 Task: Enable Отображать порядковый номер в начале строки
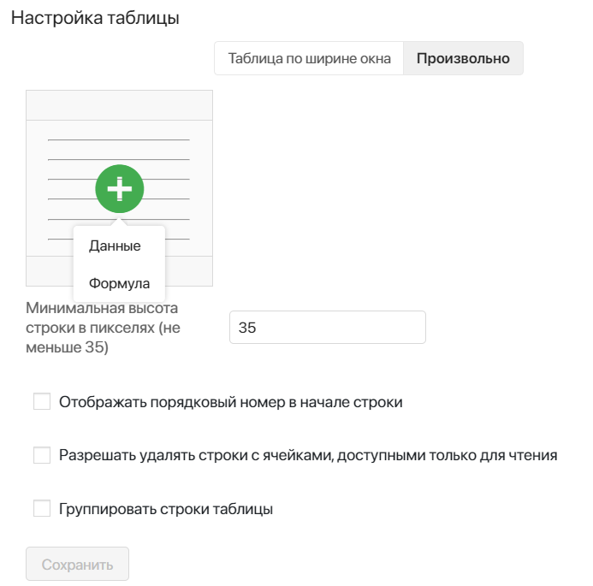tap(42, 401)
